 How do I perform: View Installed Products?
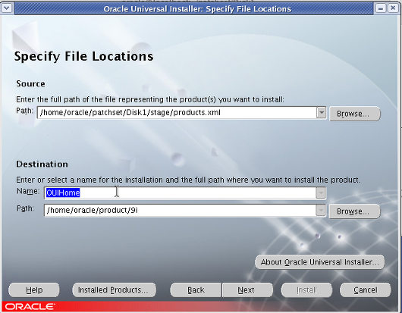114,290
